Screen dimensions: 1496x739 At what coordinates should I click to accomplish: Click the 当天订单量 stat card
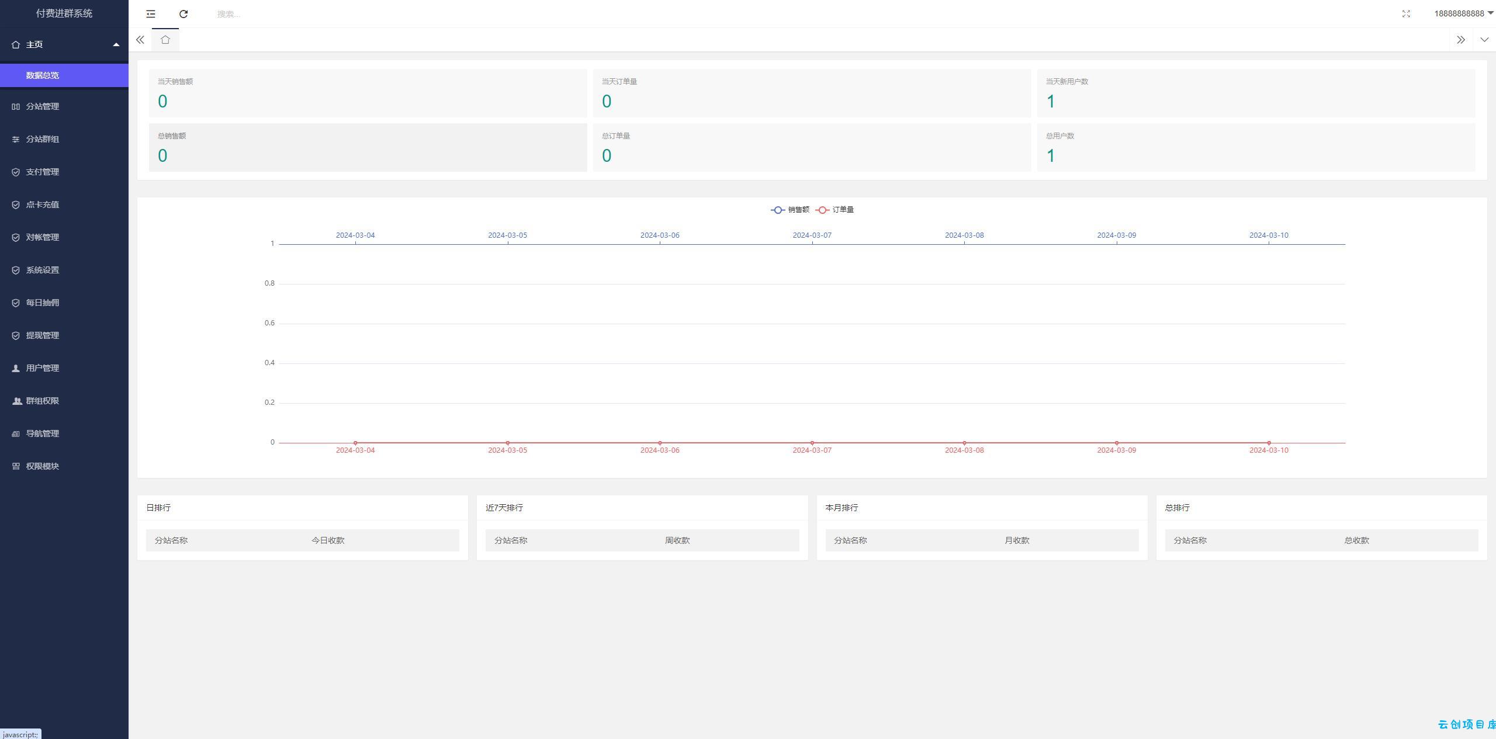[x=812, y=93]
